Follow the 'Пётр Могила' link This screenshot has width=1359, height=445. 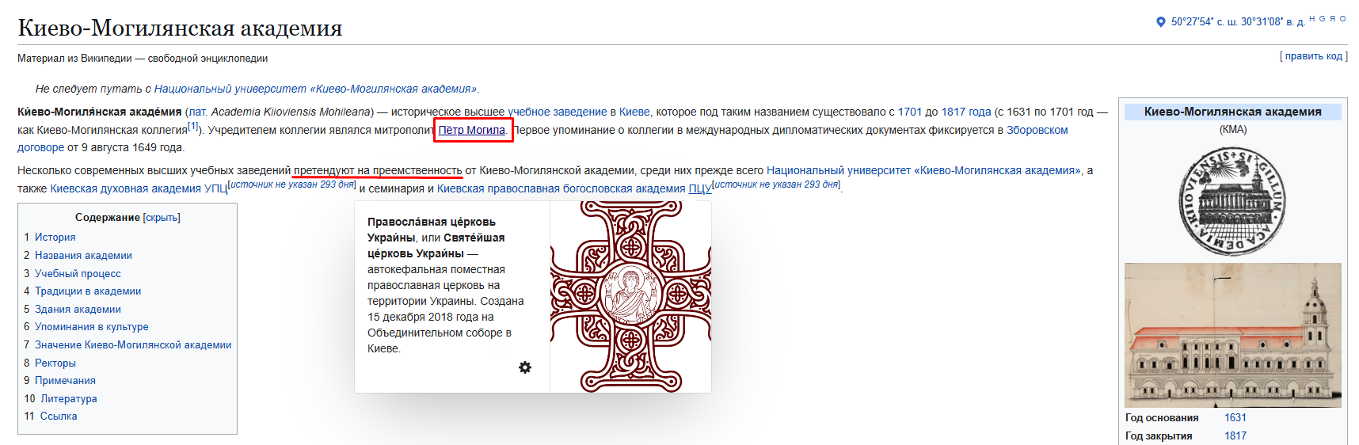click(x=472, y=130)
